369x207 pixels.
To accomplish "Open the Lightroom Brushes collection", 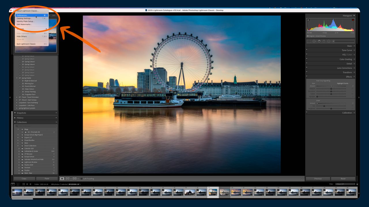I will coord(30,162).
